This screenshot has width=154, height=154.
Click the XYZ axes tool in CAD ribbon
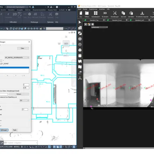(x=20, y=14)
